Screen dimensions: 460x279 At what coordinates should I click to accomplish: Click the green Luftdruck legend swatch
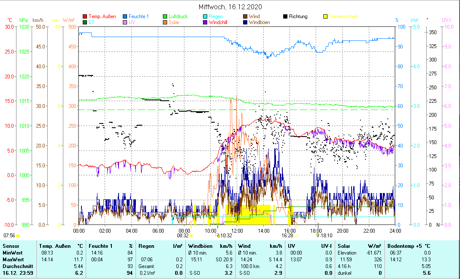click(x=165, y=17)
